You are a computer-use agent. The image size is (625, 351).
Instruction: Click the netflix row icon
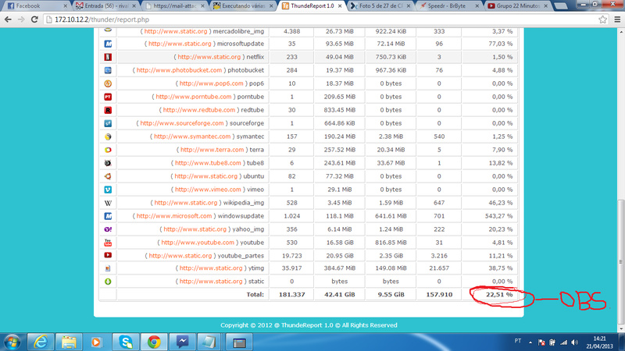(108, 57)
